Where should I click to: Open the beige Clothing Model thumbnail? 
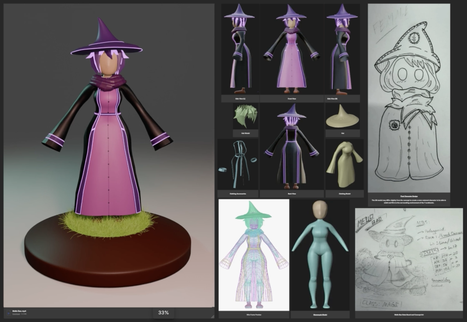click(345, 164)
